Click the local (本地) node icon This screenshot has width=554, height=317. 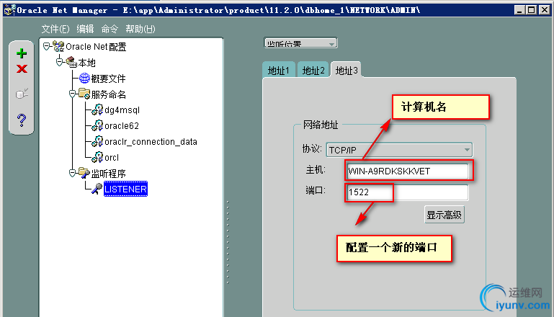tap(71, 62)
